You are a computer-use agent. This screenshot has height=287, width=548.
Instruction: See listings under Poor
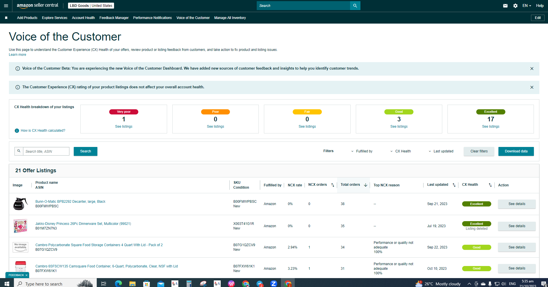click(215, 127)
